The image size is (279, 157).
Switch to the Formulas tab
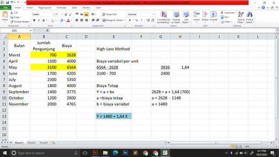coord(61,8)
